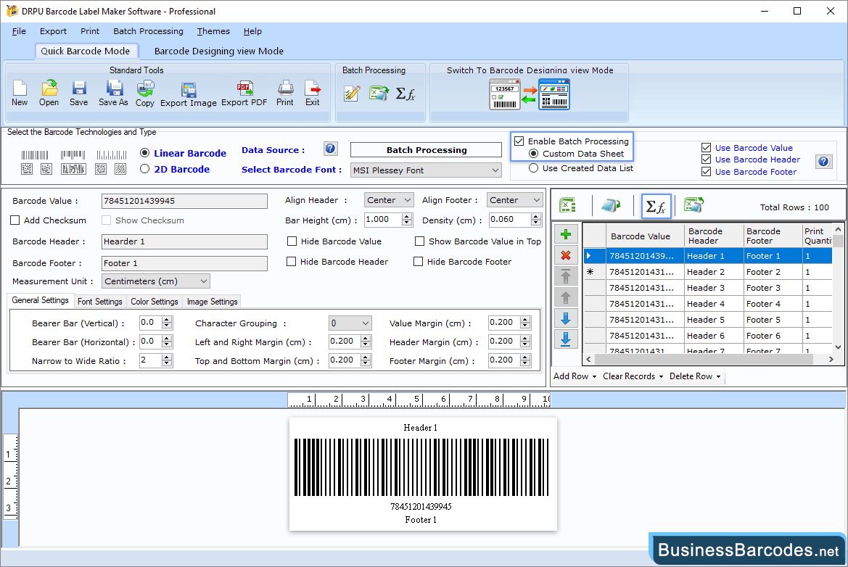Toggle Use Barcode Header checkbox
The height and width of the screenshot is (567, 848).
(706, 160)
